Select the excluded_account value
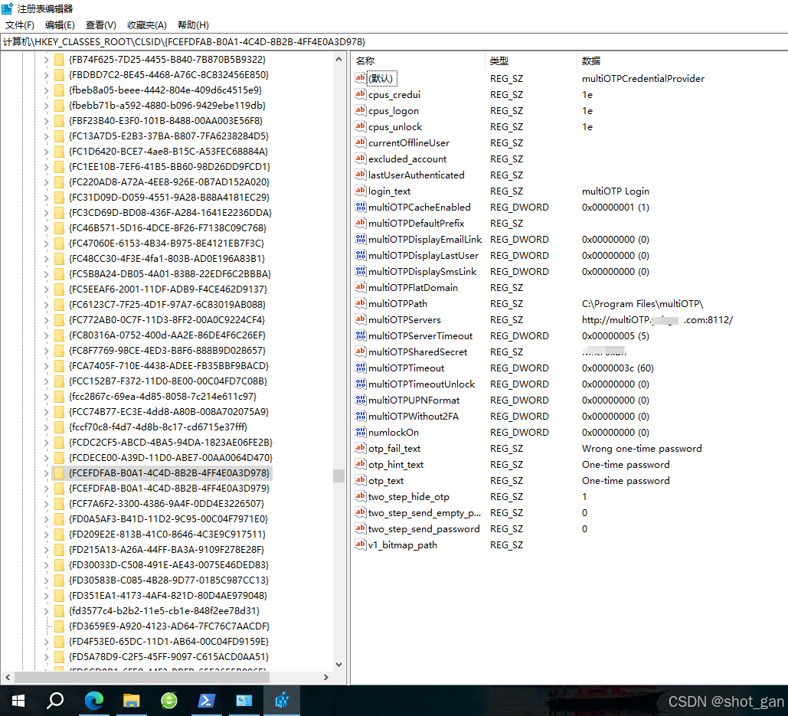The width and height of the screenshot is (788, 716). coord(407,159)
